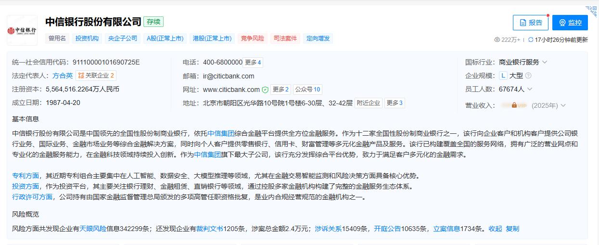Open the www.citicbank.com website link
Screen dimensions: 599x245
[x=231, y=90]
